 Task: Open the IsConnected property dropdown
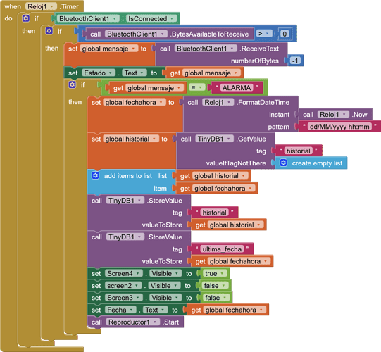[x=151, y=19]
